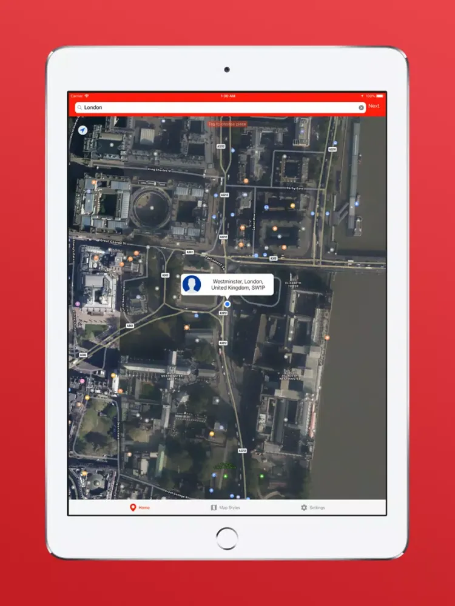Tap the Elizabeth Tower map label
The width and height of the screenshot is (455, 606).
[x=293, y=284]
